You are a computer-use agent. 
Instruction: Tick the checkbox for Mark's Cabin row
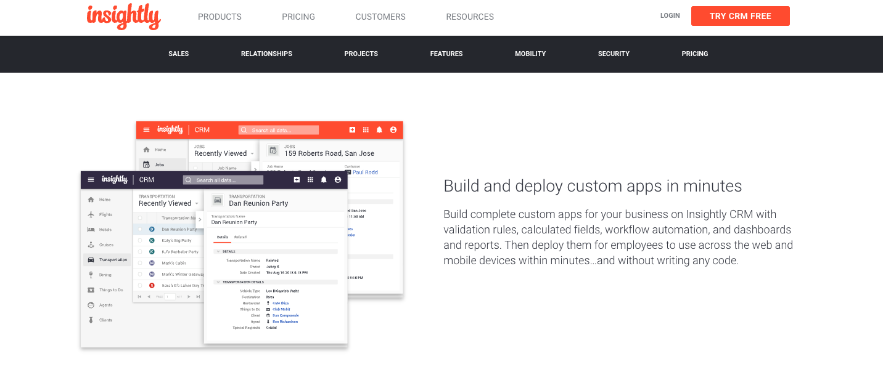tap(140, 263)
